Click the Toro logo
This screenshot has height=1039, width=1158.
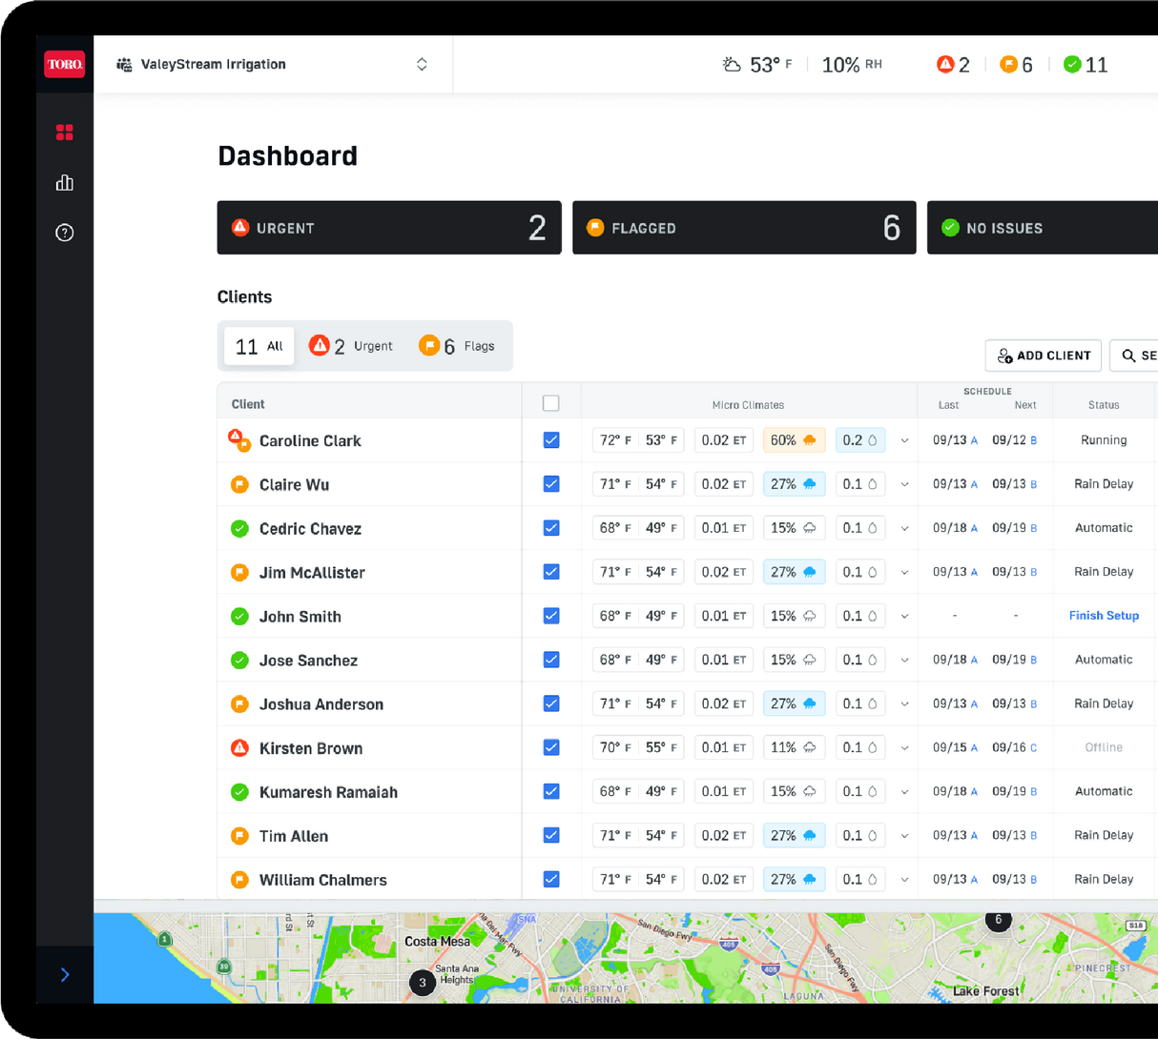coord(65,64)
